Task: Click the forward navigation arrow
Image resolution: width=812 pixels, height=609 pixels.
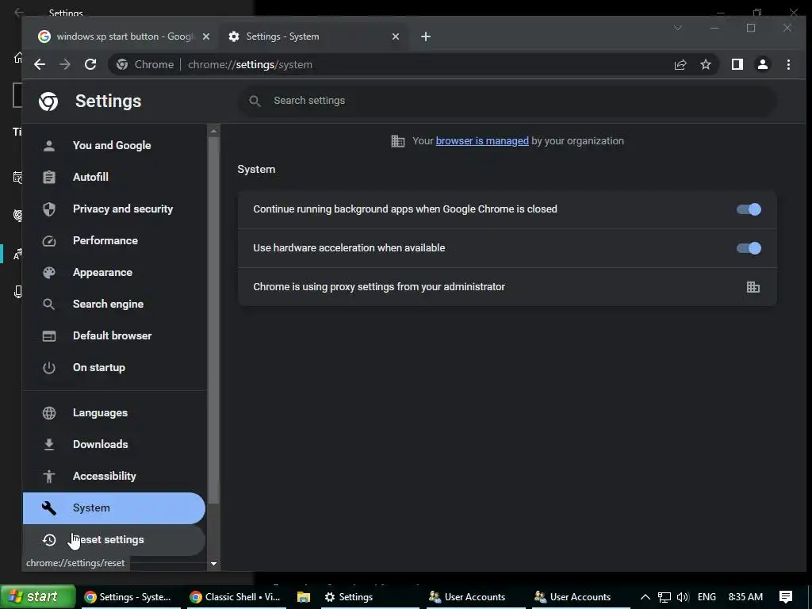Action: [x=65, y=64]
